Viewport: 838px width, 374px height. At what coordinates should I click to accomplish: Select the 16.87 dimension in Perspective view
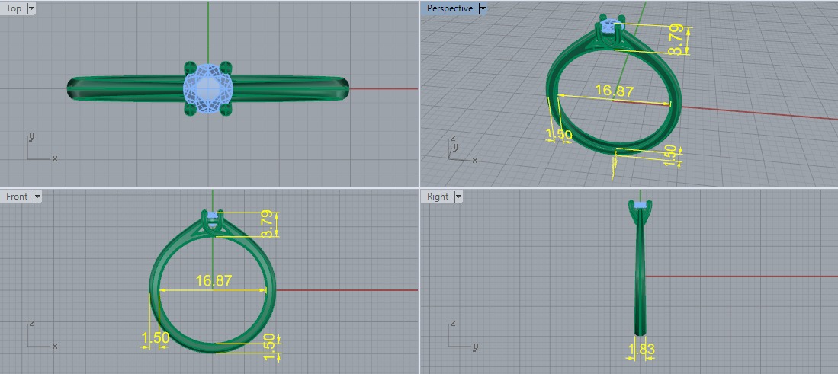pyautogui.click(x=614, y=90)
